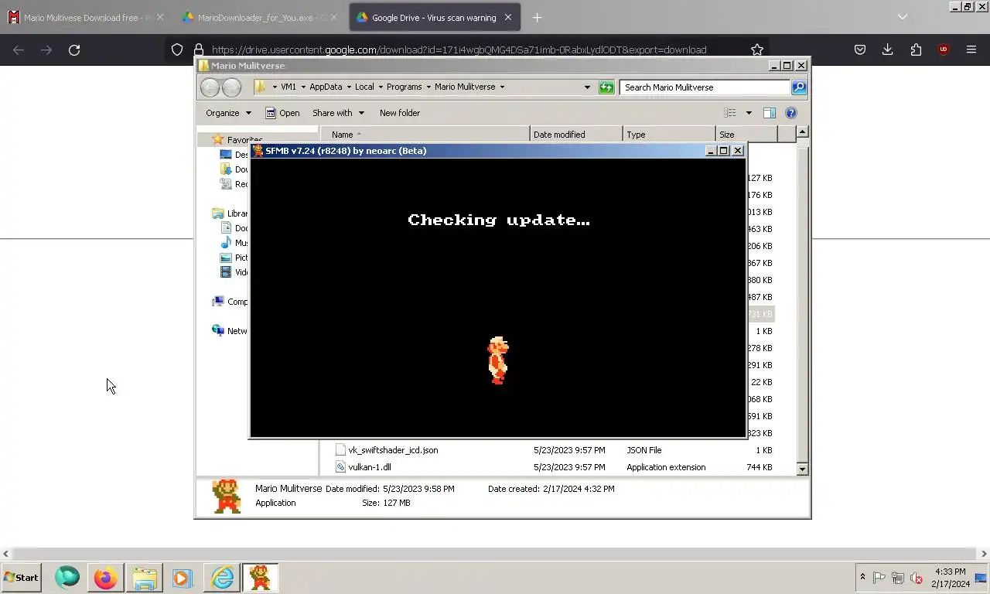
Task: Open the address bar history dropdown
Action: point(587,87)
